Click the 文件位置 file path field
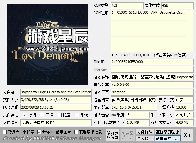 pos(56,122)
